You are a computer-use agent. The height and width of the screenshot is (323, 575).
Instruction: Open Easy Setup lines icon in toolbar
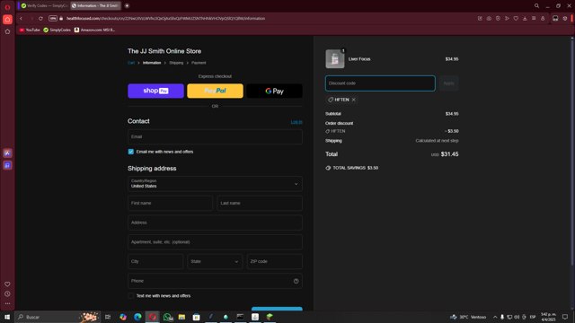pos(534,18)
